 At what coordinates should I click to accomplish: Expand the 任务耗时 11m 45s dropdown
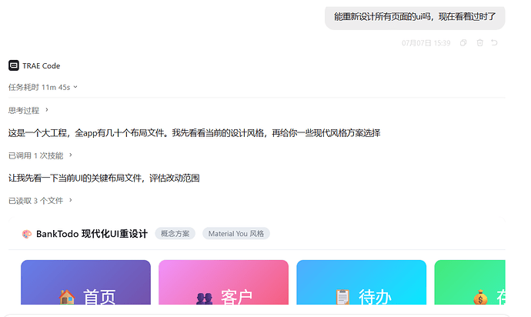click(x=43, y=88)
